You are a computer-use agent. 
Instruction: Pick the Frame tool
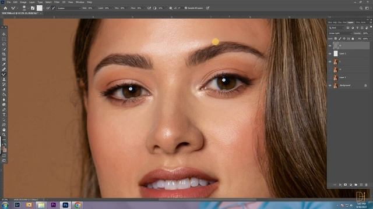coord(4,59)
